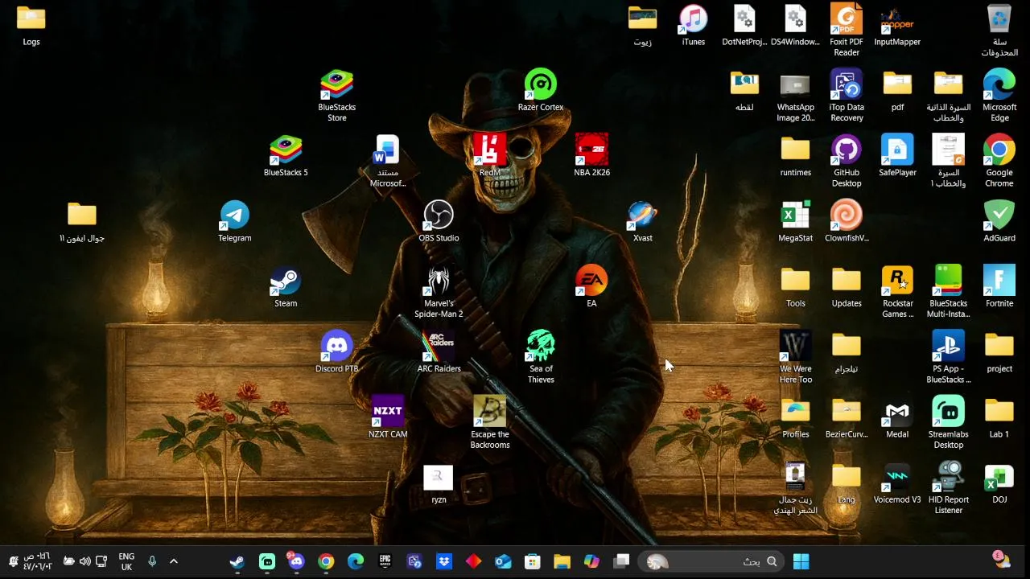
Task: Open the Streamlabs Desktop desktop shortcut
Action: 949,422
